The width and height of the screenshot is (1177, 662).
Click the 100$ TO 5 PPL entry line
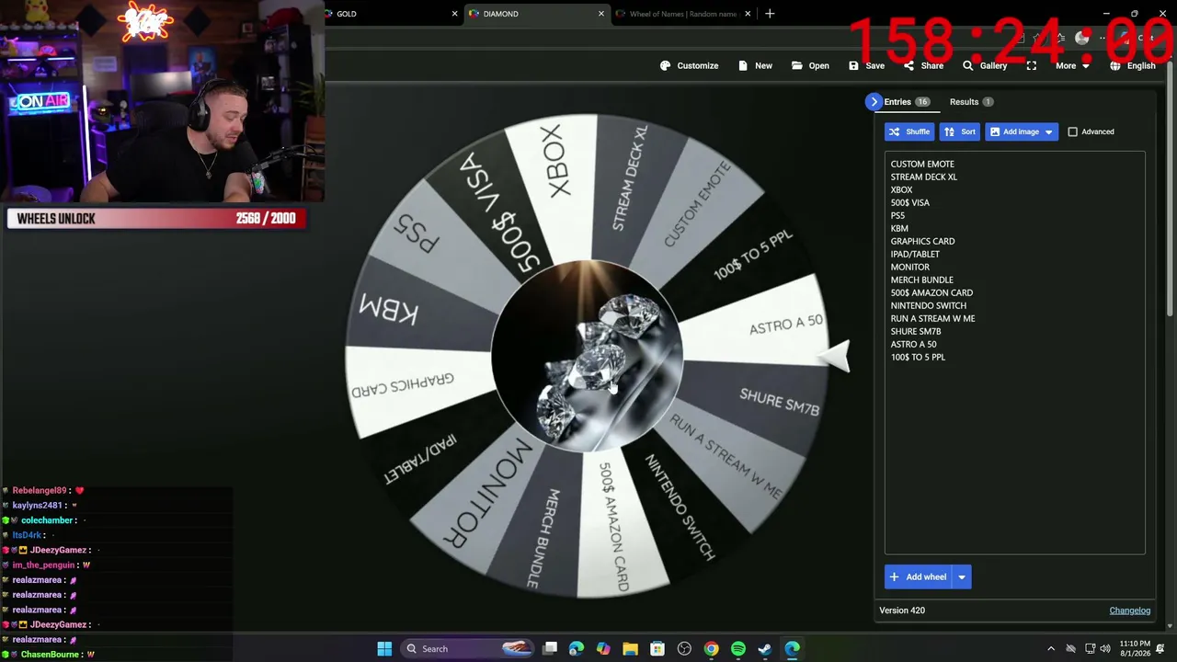918,357
